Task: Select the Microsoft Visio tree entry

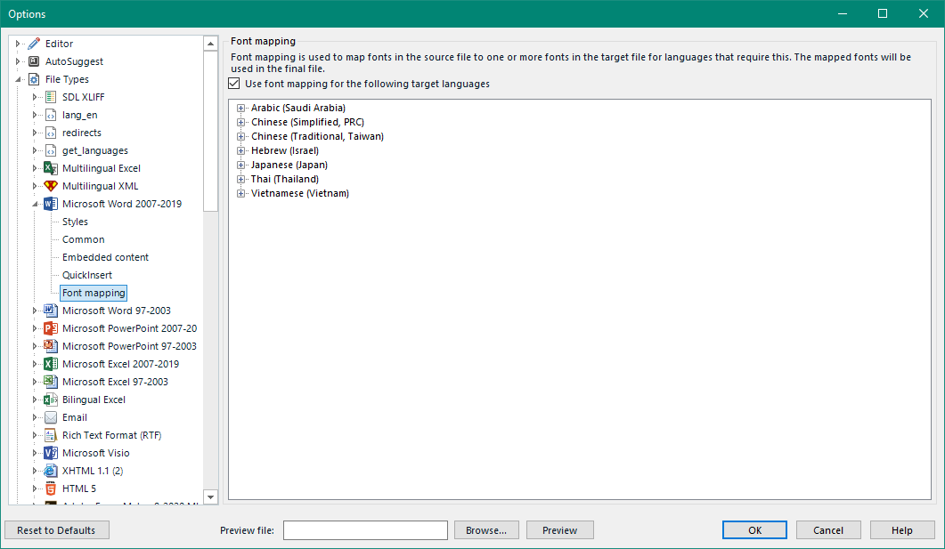Action: (96, 453)
